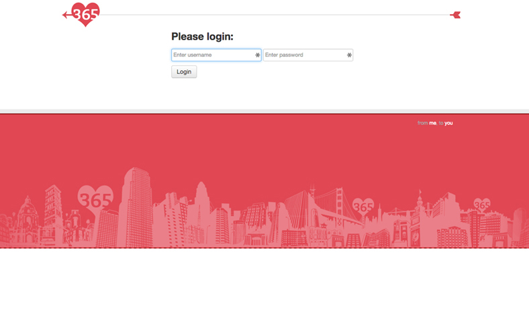The image size is (529, 334).
Task: Click the arrow feather at header line's right end
Action: [x=456, y=15]
